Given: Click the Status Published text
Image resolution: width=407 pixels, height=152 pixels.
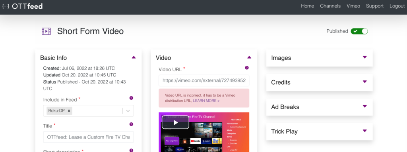Looking at the screenshot, I should point(84,85).
